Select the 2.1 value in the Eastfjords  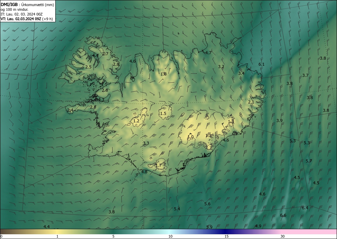(x=251, y=102)
